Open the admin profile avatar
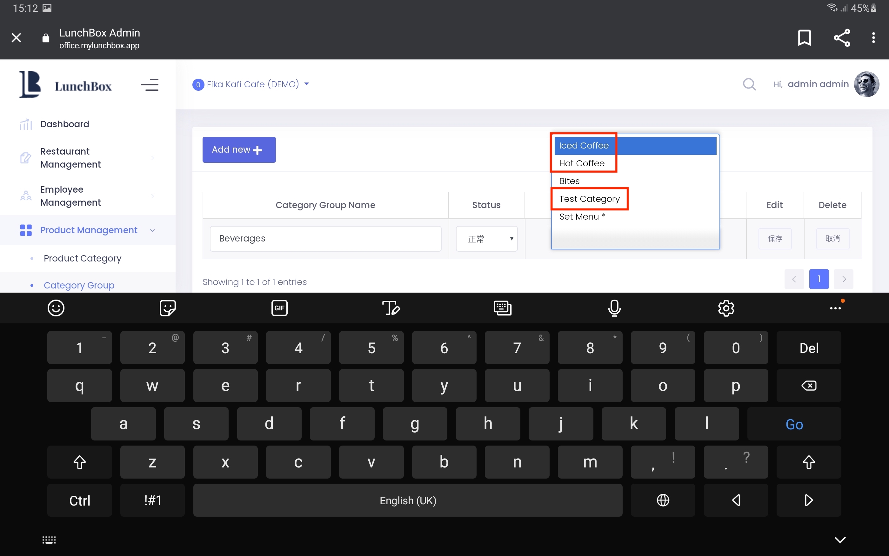Screen dimensions: 889x556 click(x=866, y=84)
